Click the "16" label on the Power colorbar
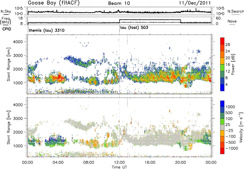Image resolution: width=244 pixels, height=169 pixels. click(228, 65)
